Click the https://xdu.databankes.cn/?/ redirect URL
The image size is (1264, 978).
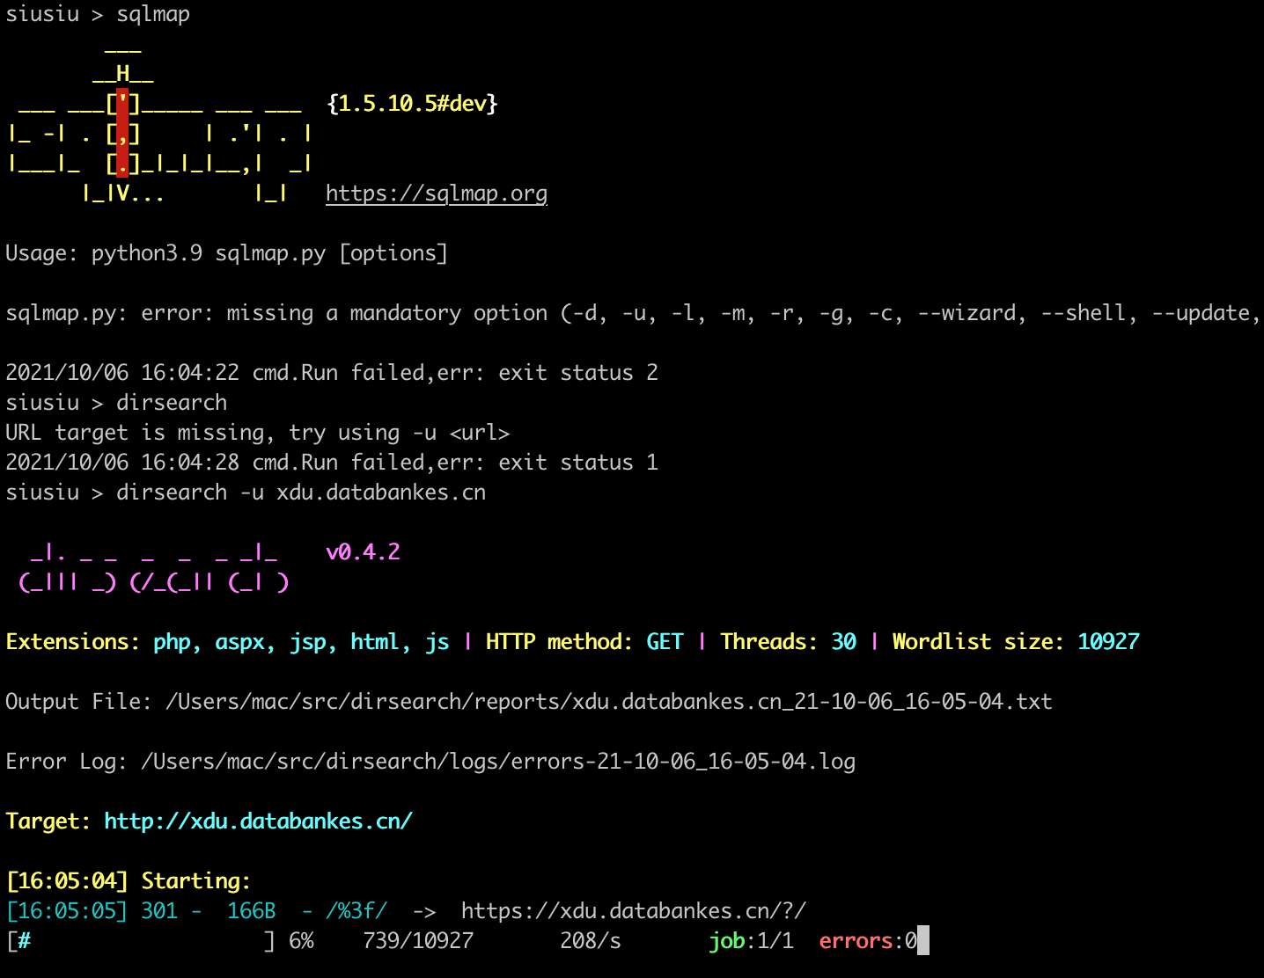[x=632, y=910]
